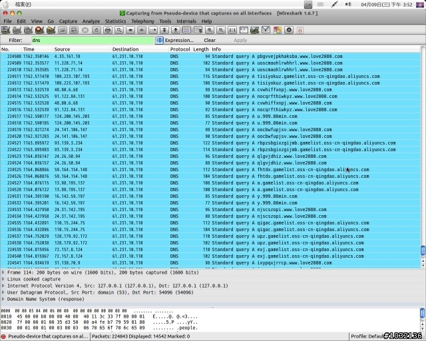Zoom in packet text icon
This screenshot has height=341, width=426.
click(210, 30)
